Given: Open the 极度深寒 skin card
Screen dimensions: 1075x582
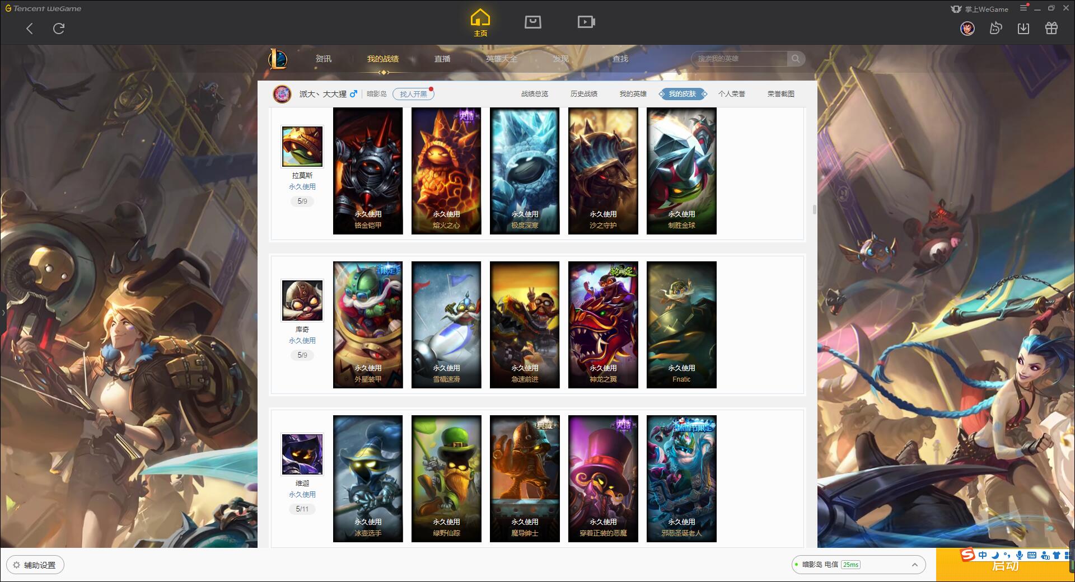Looking at the screenshot, I should [x=525, y=171].
